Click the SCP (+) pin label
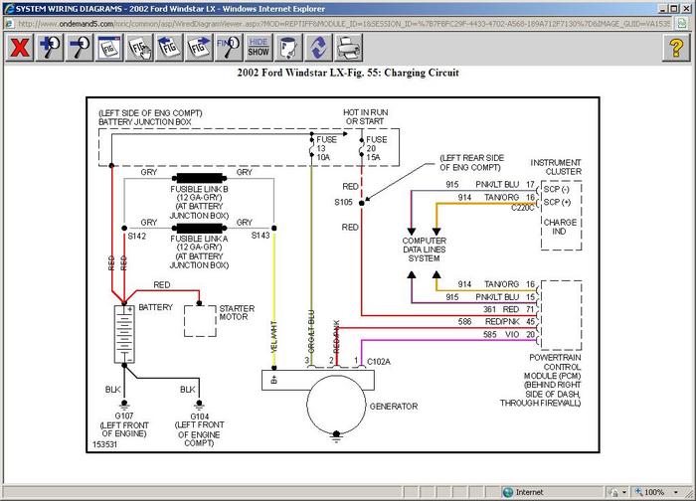Image resolution: width=696 pixels, height=501 pixels. [x=557, y=202]
